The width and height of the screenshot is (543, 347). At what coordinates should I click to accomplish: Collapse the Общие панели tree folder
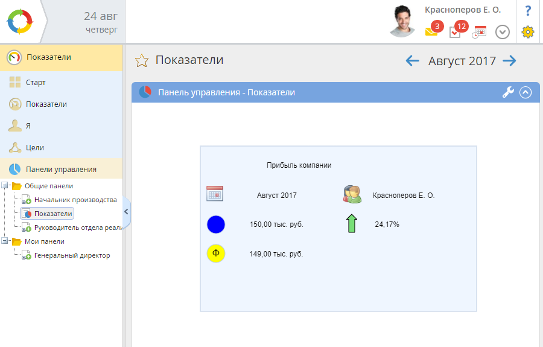tap(5, 186)
